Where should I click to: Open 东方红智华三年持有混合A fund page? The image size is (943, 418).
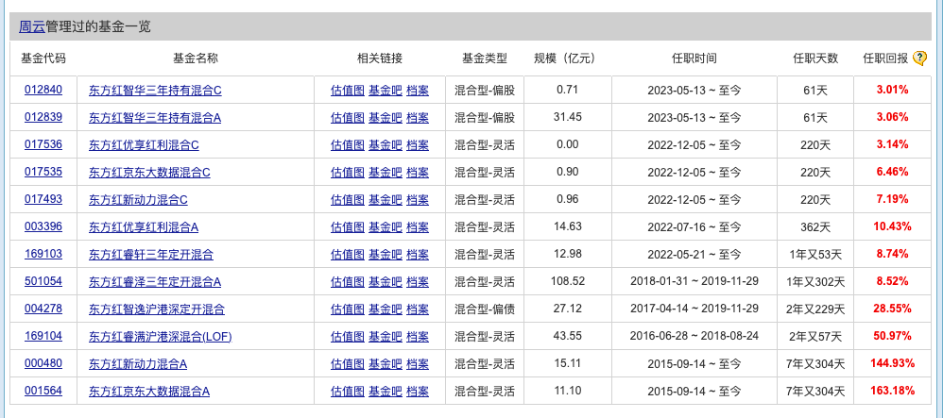click(155, 118)
